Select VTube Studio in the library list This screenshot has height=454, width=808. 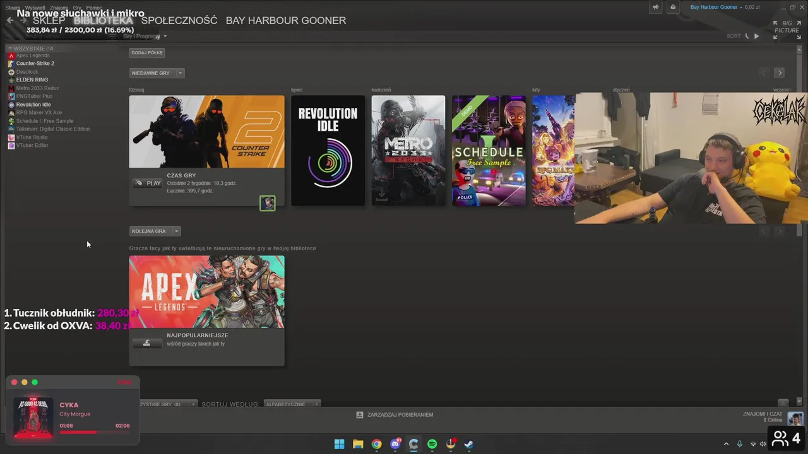(x=32, y=137)
